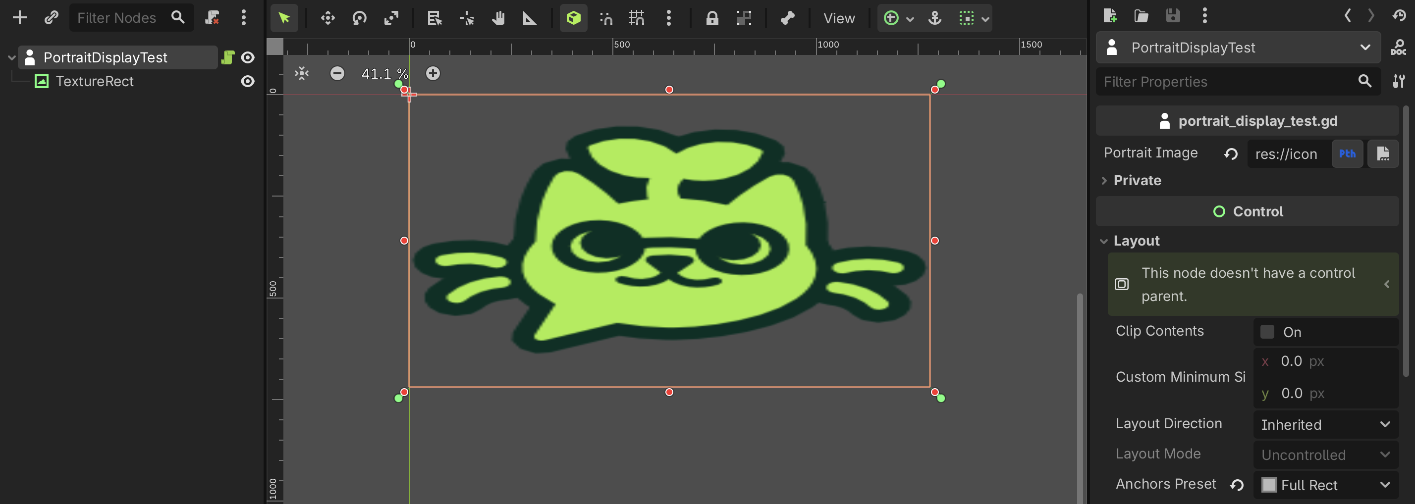Toggle grid snapping icon

[637, 18]
